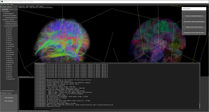Switch to the Neurons tab
The width and height of the screenshot is (209, 112).
tap(11, 9)
